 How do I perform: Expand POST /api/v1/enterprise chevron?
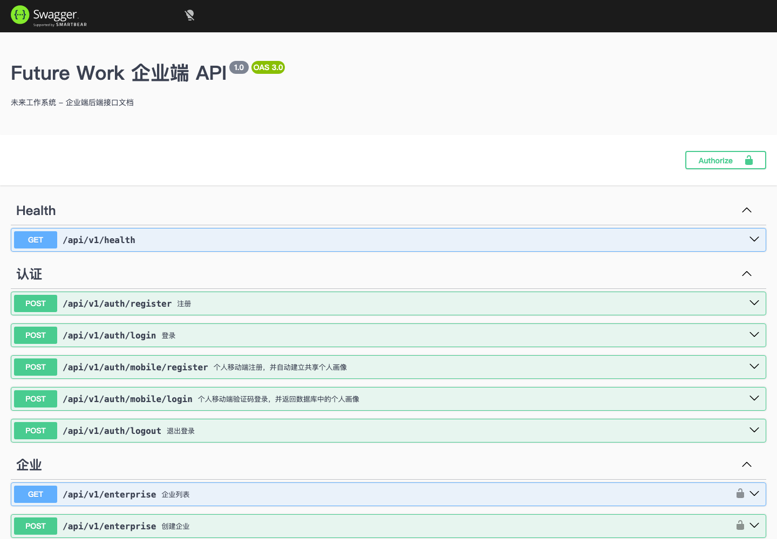tap(754, 526)
